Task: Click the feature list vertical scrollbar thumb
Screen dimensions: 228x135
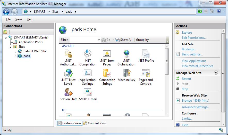Action: (x=167, y=61)
